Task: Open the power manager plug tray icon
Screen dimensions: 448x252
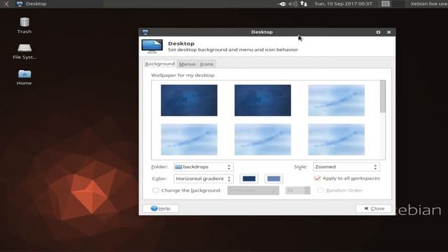Action: [x=281, y=4]
